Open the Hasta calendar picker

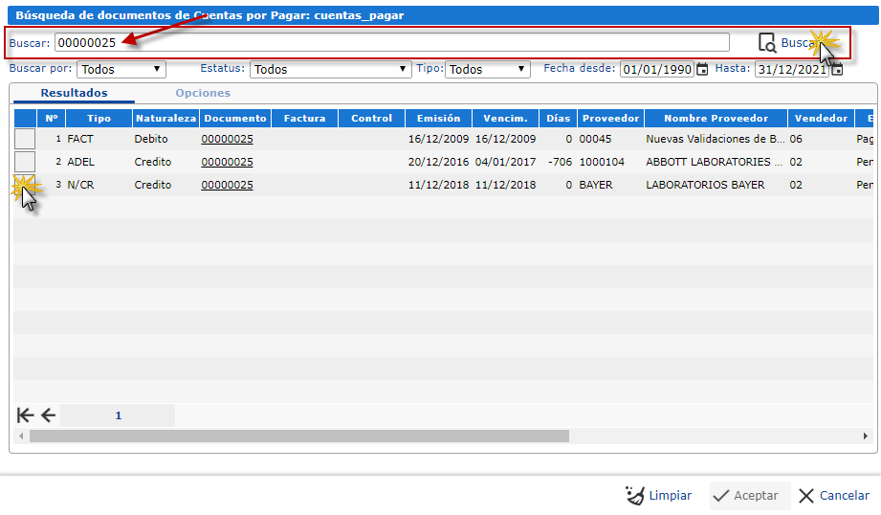[x=837, y=69]
